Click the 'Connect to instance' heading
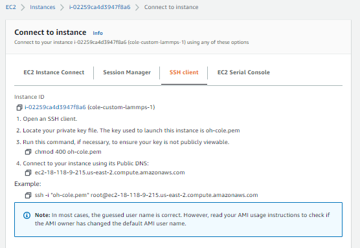The image size is (360, 248). [x=51, y=32]
